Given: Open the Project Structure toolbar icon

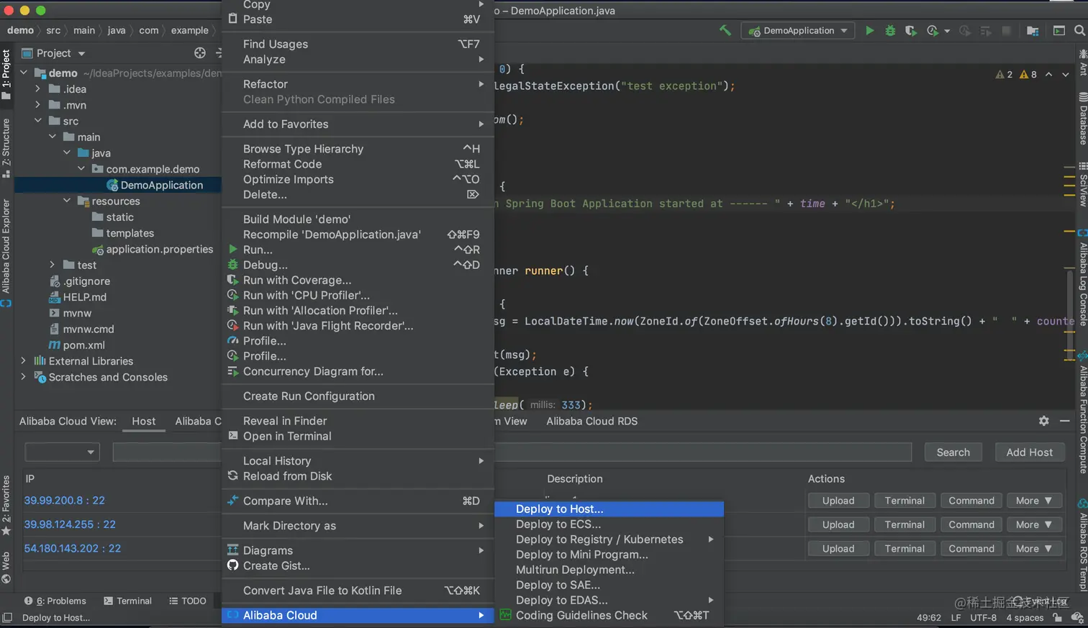Looking at the screenshot, I should (x=1033, y=30).
